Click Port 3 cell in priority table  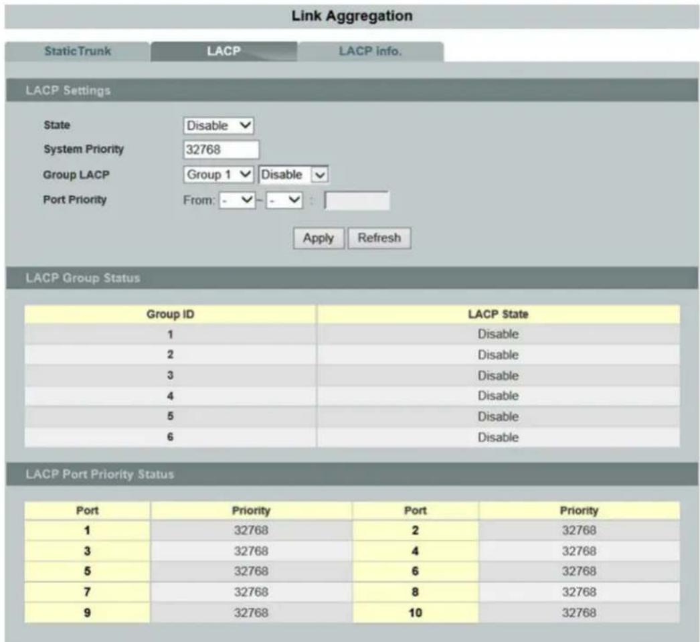[x=87, y=551]
